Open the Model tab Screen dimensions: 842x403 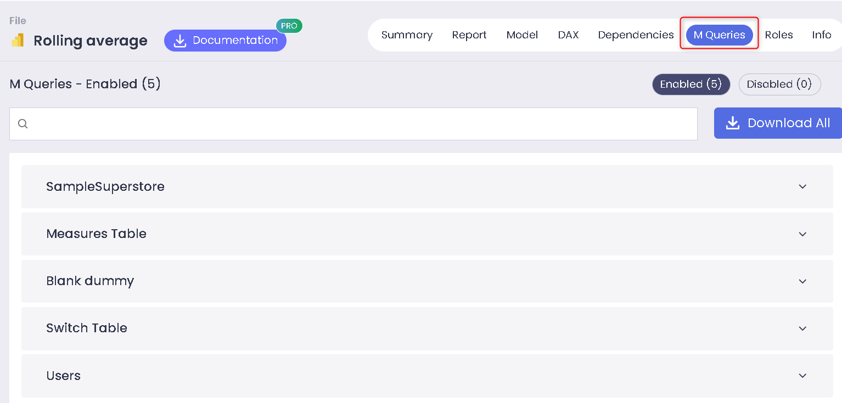522,35
